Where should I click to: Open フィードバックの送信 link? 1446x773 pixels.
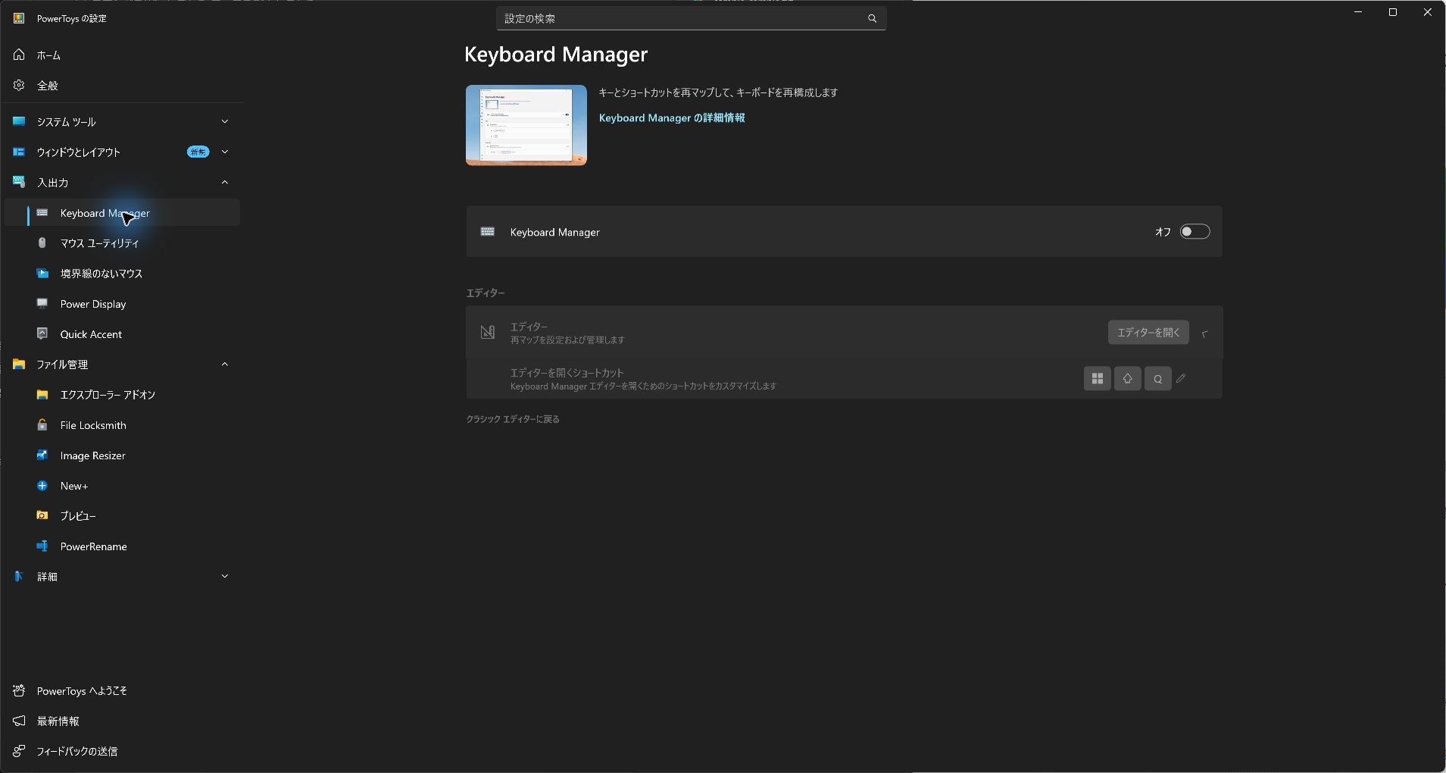pyautogui.click(x=121, y=752)
